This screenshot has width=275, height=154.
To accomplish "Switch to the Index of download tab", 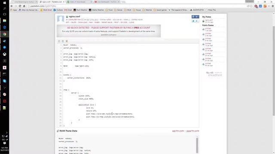I will (79, 2).
